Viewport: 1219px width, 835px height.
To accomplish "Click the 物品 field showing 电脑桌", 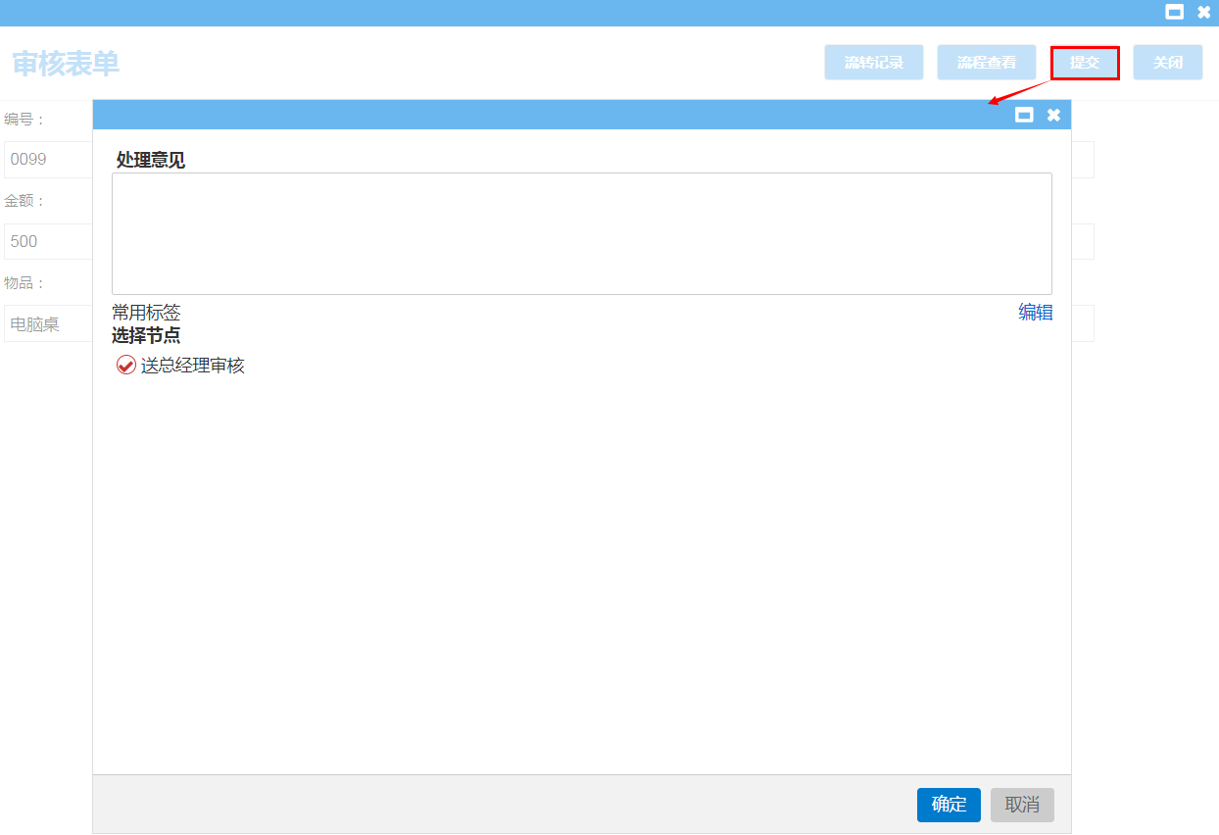I will click(x=47, y=323).
